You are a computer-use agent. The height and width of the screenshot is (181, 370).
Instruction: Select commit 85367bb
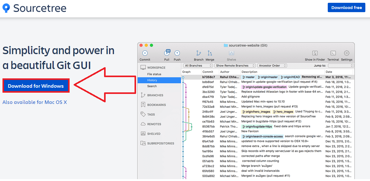tap(268, 126)
